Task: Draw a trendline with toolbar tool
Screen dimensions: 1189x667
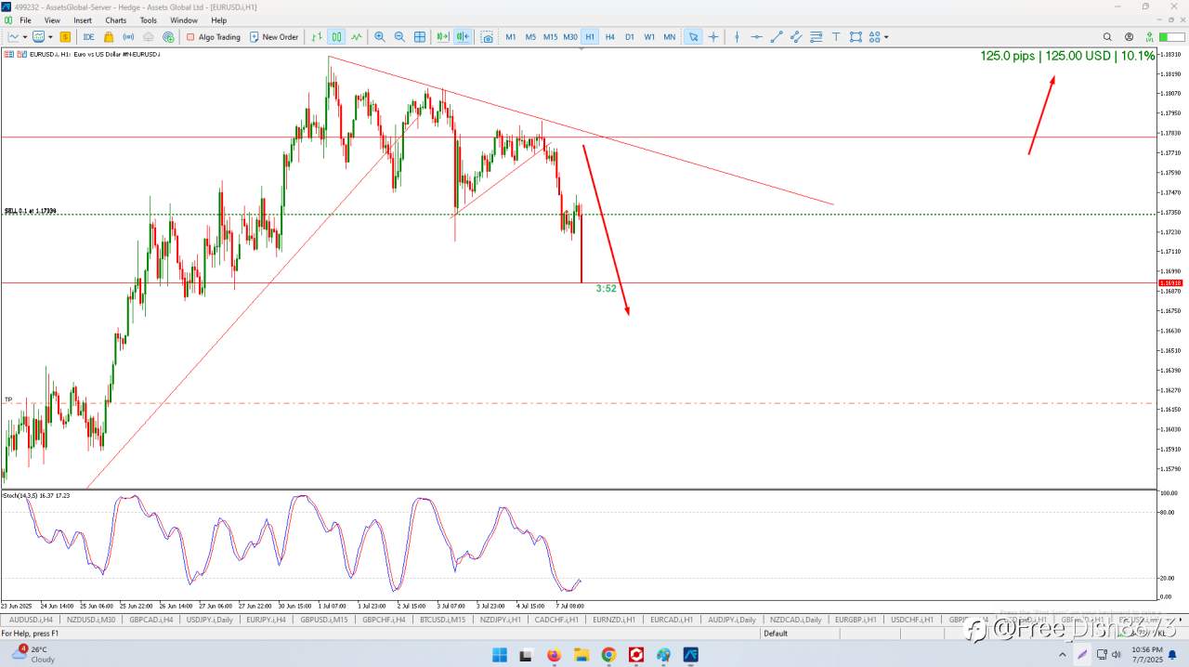Action: pyautogui.click(x=777, y=37)
